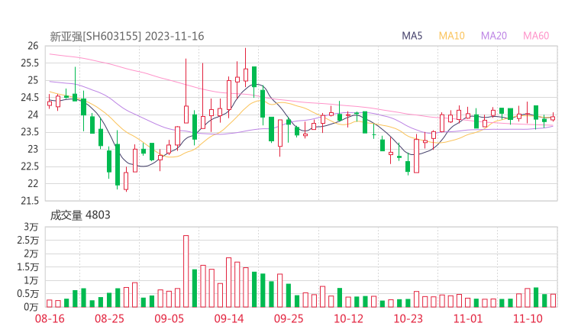Click the 成交量 4803 volume label
Image resolution: width=565 pixels, height=336 pixels.
80,215
